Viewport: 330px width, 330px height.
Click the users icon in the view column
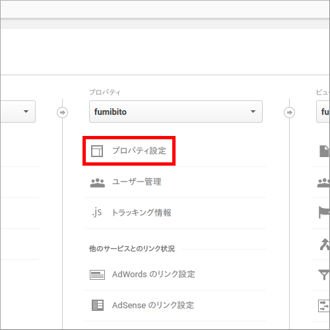pyautogui.click(x=323, y=183)
